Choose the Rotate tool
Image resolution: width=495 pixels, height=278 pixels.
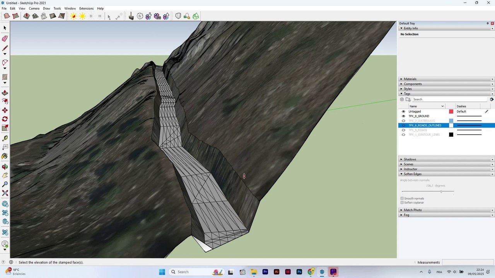(x=5, y=119)
